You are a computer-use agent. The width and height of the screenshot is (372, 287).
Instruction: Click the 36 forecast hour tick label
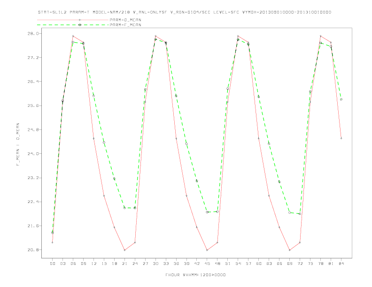[176, 264]
